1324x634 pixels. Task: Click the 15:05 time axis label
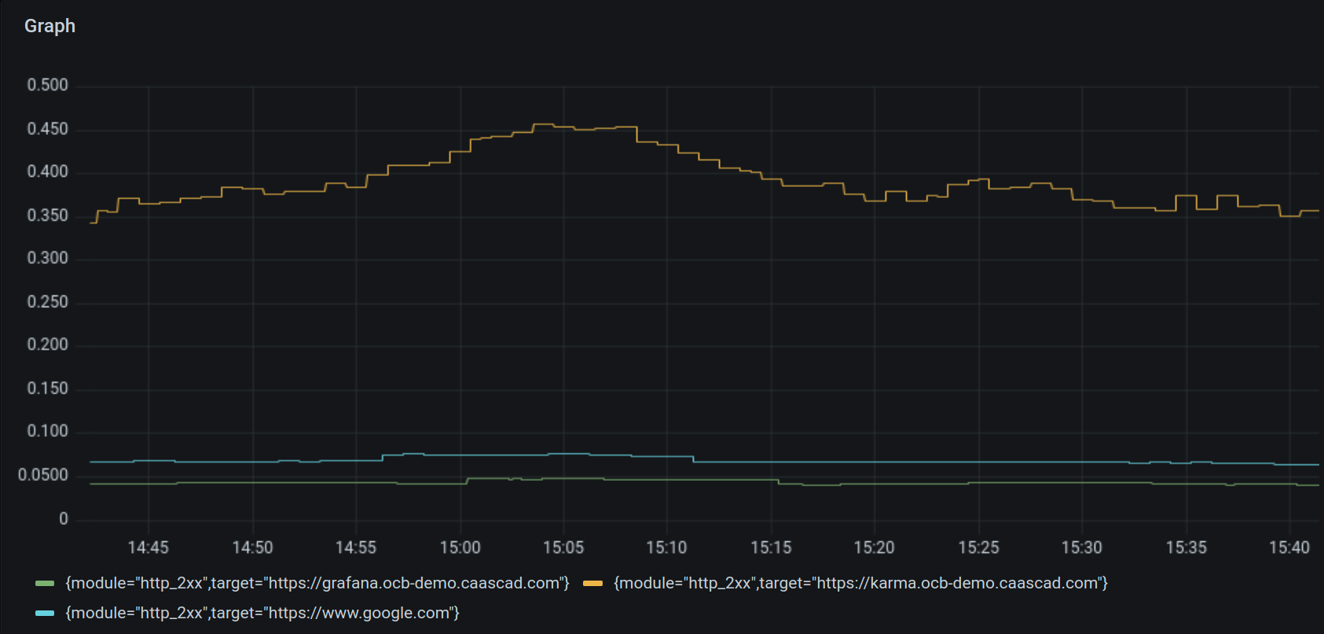(x=563, y=548)
